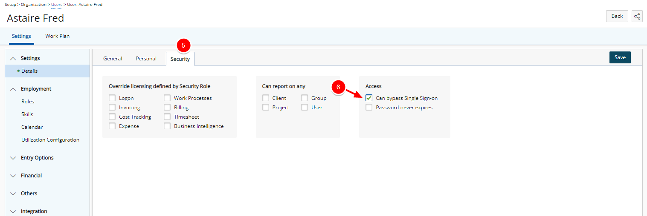Open the Personal tab
The width and height of the screenshot is (647, 216).
(146, 59)
